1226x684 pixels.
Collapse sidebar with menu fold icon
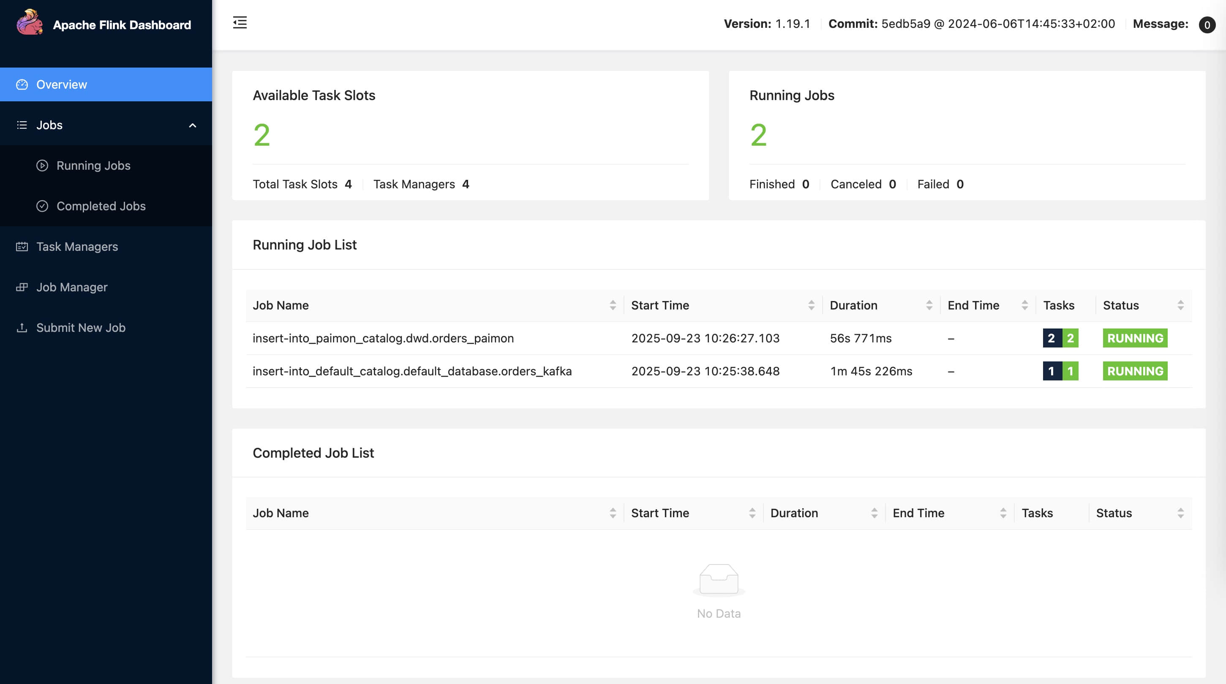[x=240, y=22]
